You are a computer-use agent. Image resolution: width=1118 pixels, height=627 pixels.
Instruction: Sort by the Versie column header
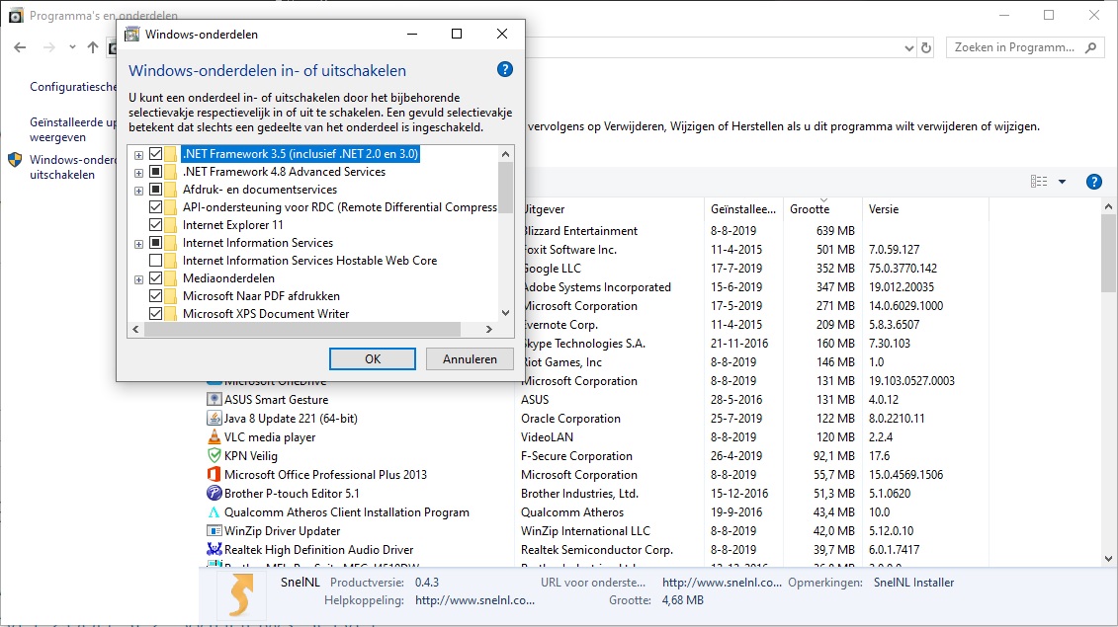click(x=925, y=208)
